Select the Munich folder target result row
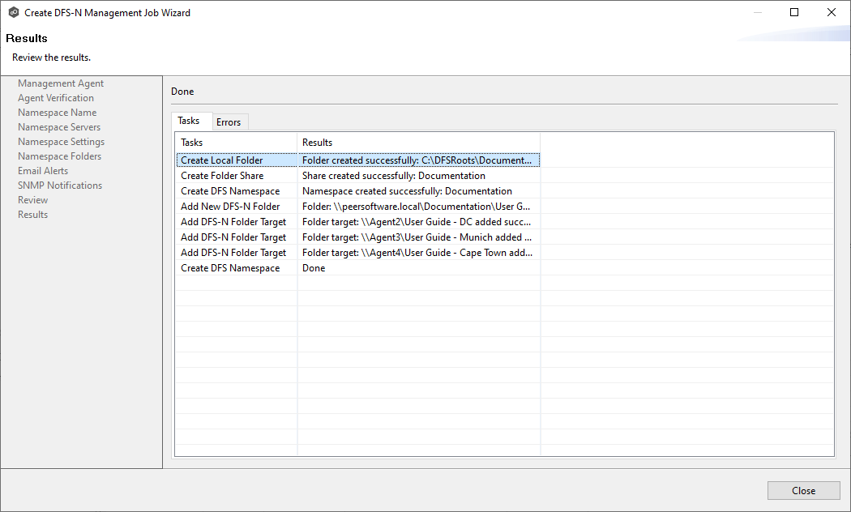This screenshot has height=512, width=851. pyautogui.click(x=417, y=237)
